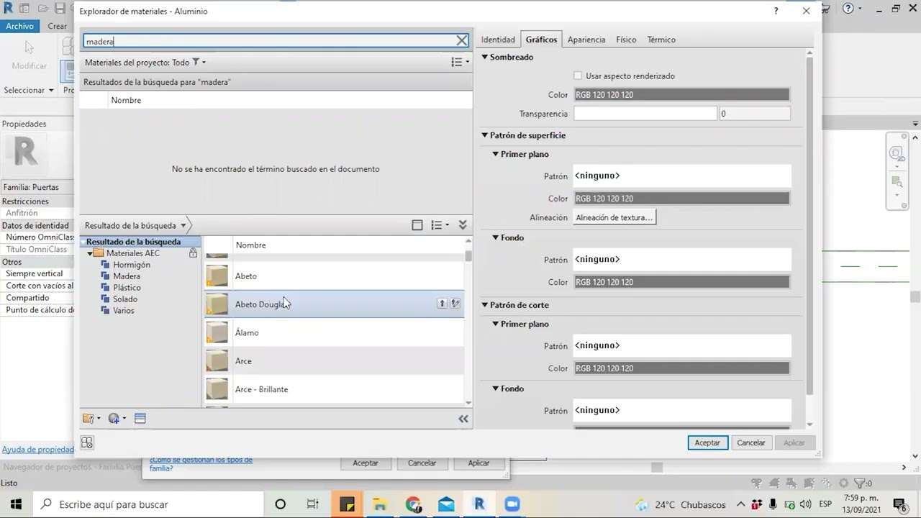Screen dimensions: 921x518
Task: Open Chrome from the taskbar
Action: point(413,504)
